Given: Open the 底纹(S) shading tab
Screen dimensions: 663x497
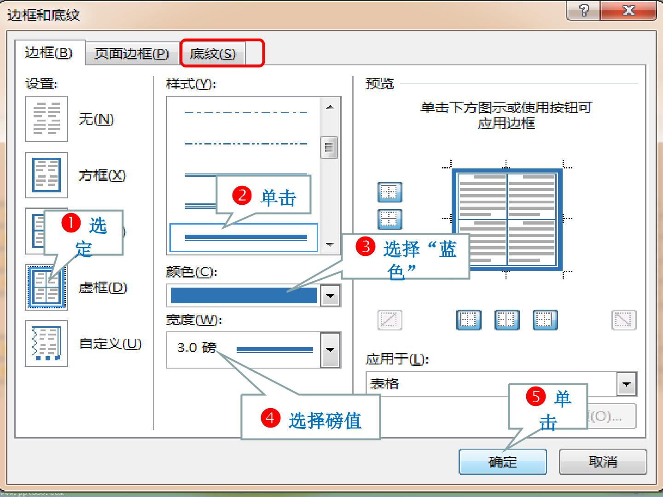Looking at the screenshot, I should click(213, 54).
